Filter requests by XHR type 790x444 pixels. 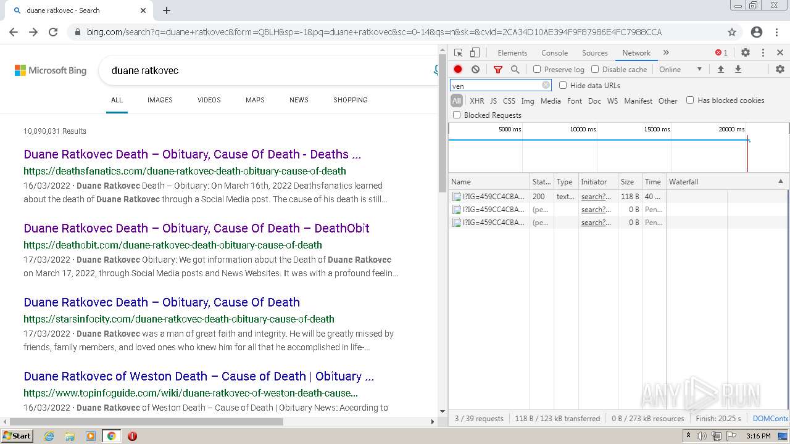477,101
